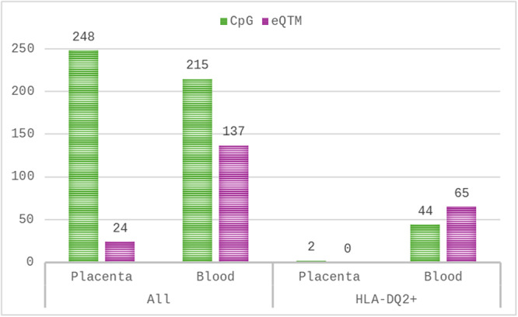Select the data label 0 above HLA-DQ2+ Placenta
This screenshot has width=518, height=317.
click(348, 249)
